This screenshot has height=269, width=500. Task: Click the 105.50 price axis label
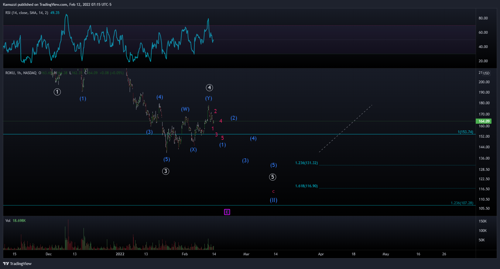pos(484,209)
